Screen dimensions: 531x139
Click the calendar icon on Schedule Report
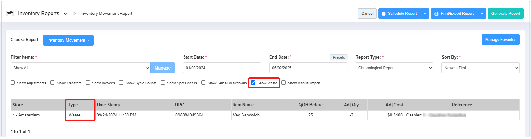pos(384,14)
